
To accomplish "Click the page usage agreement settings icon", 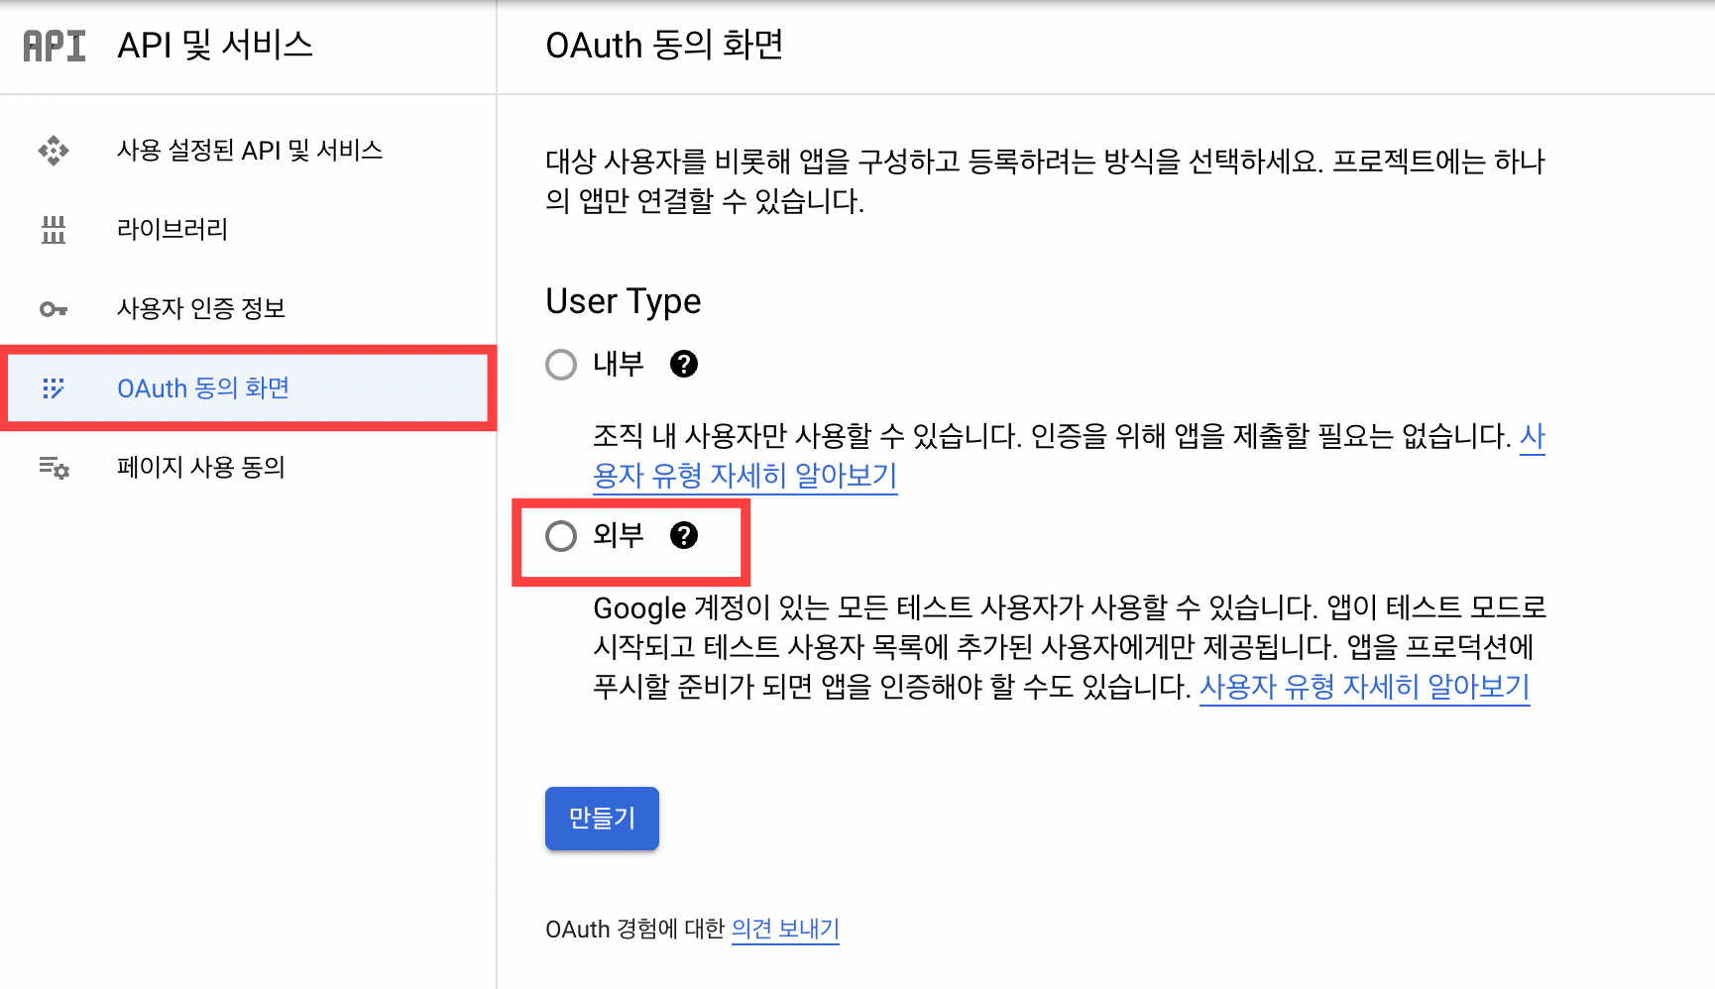I will 54,468.
